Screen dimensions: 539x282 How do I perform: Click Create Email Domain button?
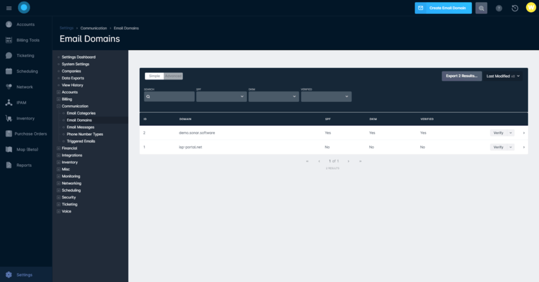(x=443, y=8)
